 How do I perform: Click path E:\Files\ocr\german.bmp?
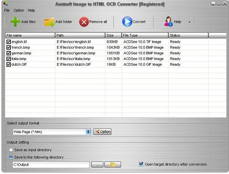pyautogui.click(x=76, y=53)
